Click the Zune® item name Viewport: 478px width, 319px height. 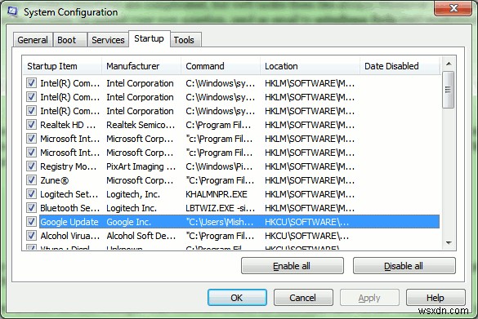(55, 180)
